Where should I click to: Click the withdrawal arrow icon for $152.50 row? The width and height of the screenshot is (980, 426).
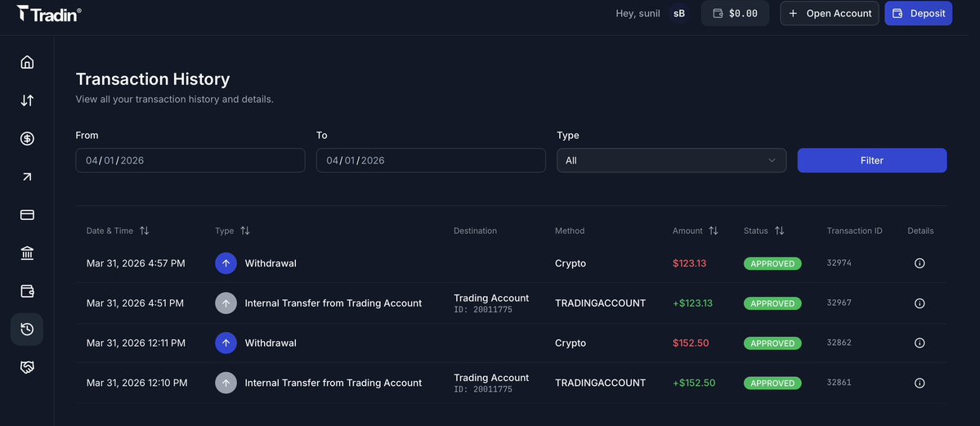pyautogui.click(x=226, y=343)
